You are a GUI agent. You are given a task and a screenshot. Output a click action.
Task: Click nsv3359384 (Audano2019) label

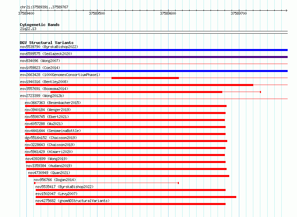[x=49, y=166]
